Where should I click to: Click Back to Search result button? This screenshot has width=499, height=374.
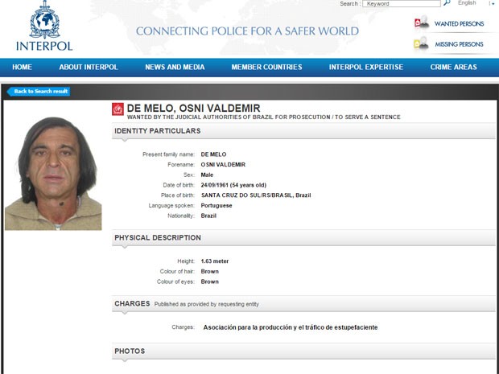[x=39, y=91]
